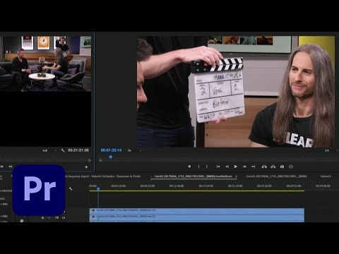Open timeline display settings wrench
Image resolution: width=339 pixels, height=254 pixels.
point(71,188)
